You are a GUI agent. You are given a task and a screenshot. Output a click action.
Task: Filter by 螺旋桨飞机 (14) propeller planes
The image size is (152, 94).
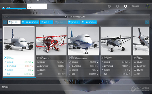(x=89, y=22)
